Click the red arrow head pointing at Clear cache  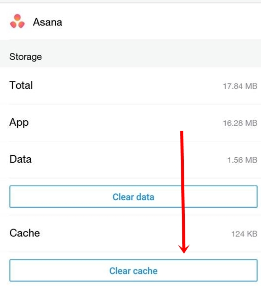pyautogui.click(x=184, y=249)
